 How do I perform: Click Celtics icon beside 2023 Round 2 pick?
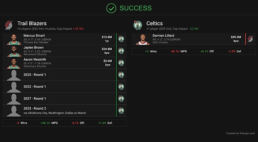[x=121, y=111]
